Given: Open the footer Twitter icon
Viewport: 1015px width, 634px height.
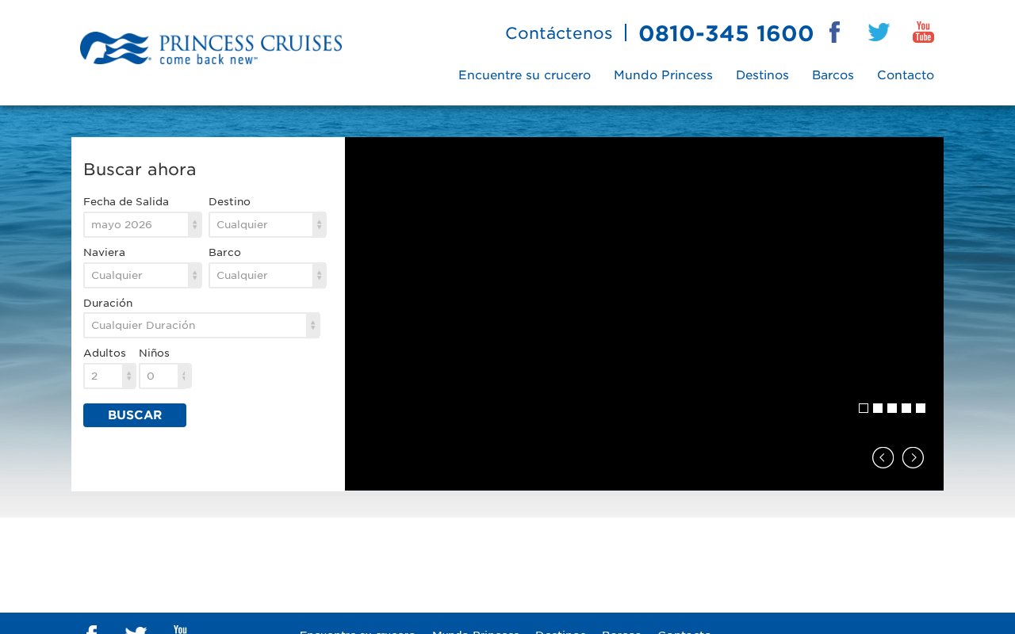Looking at the screenshot, I should click(x=136, y=631).
